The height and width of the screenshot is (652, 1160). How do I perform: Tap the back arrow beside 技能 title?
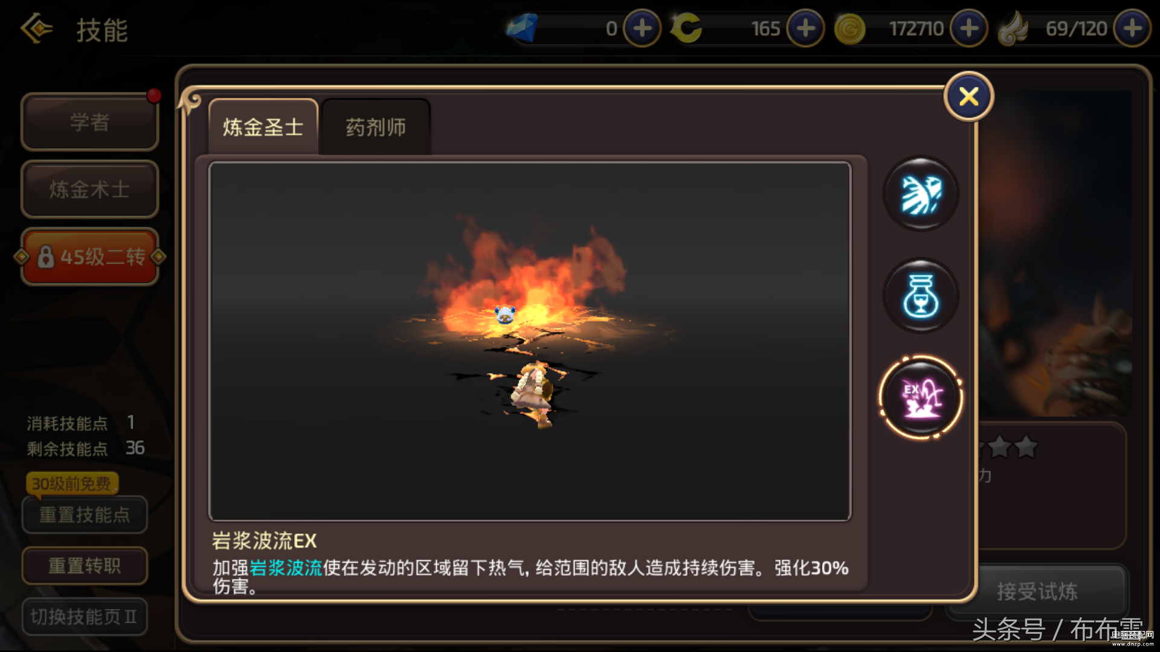[36, 28]
